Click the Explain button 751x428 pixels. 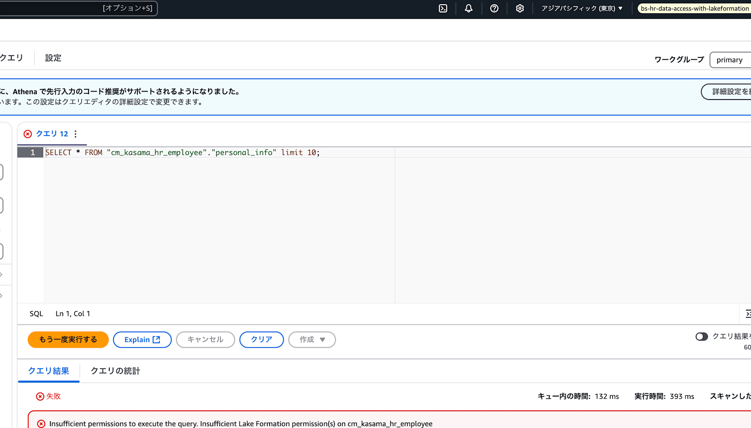pos(142,340)
